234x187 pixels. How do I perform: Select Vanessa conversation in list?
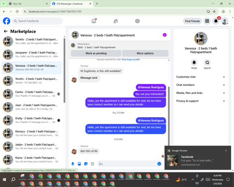[32, 68]
